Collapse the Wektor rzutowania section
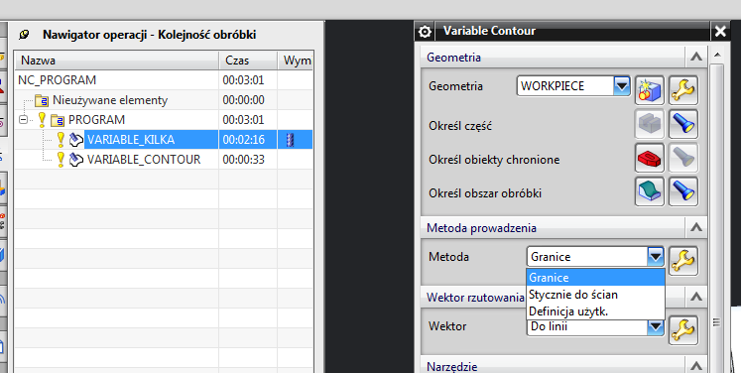This screenshot has height=373, width=743. click(x=696, y=297)
